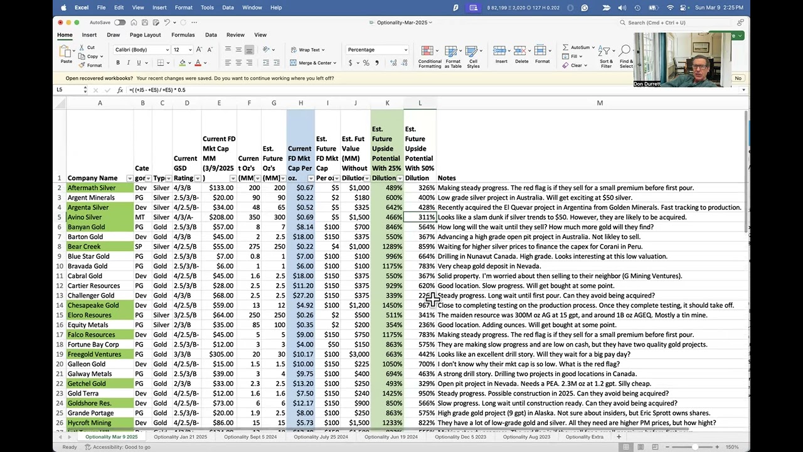This screenshot has height=452, width=803.
Task: Center text horizontally
Action: (239, 63)
